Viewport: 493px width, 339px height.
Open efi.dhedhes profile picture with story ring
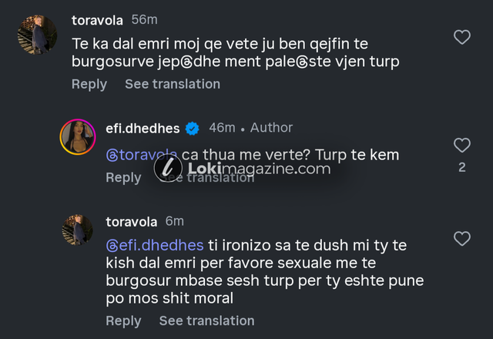77,138
